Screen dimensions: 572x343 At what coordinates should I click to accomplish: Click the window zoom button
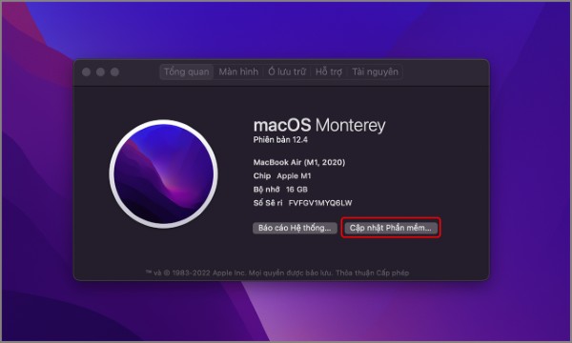[x=115, y=71]
